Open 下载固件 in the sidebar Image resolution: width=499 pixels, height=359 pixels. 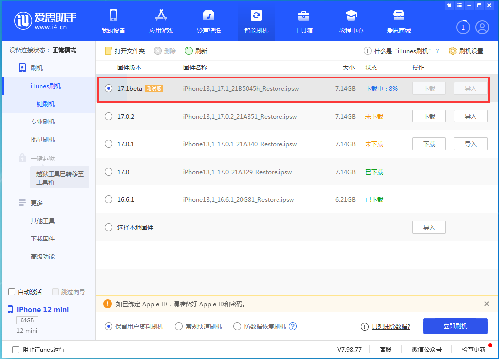click(43, 239)
